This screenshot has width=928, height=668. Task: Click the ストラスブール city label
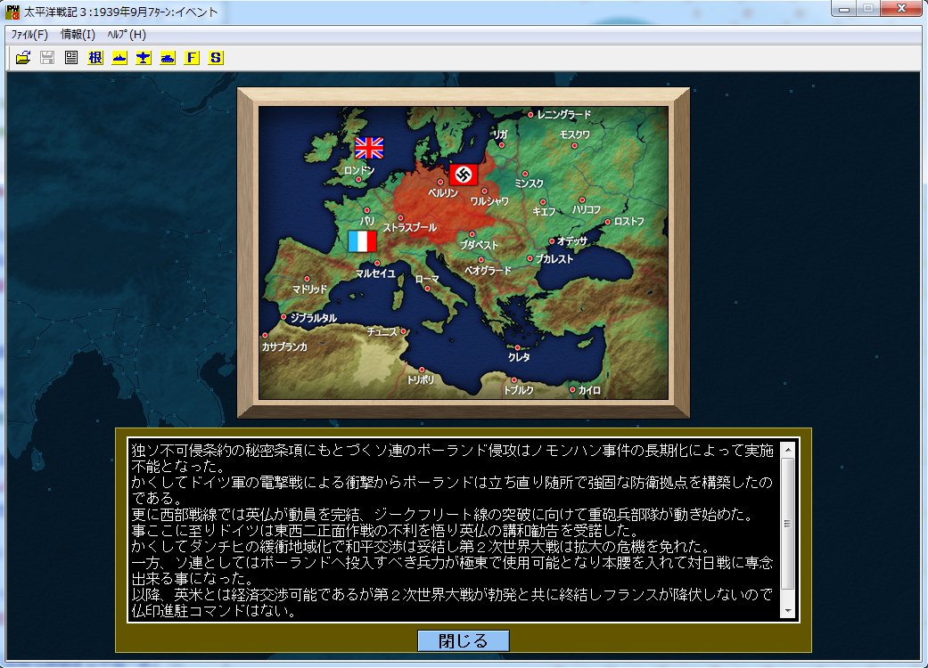(409, 228)
